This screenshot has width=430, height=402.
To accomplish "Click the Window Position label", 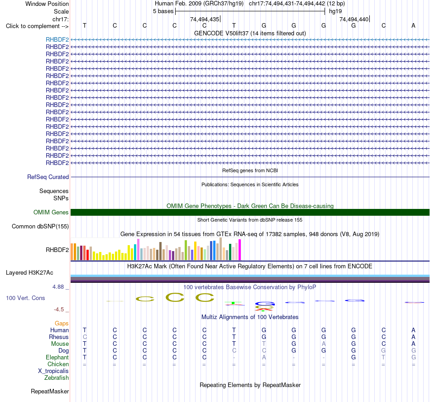I will tap(47, 4).
